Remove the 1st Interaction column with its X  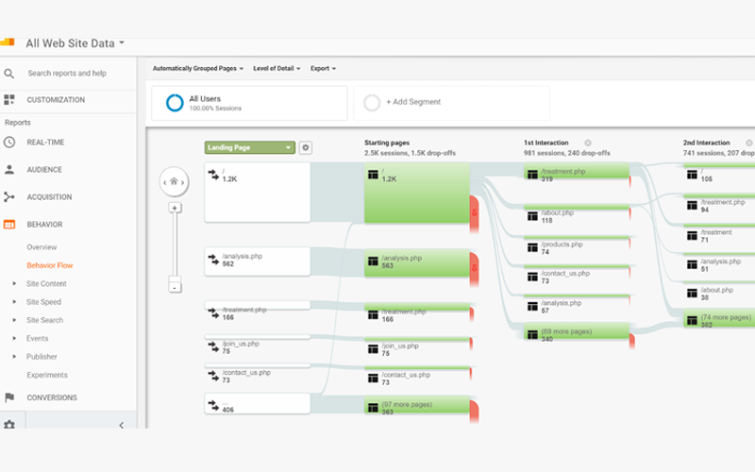[588, 143]
